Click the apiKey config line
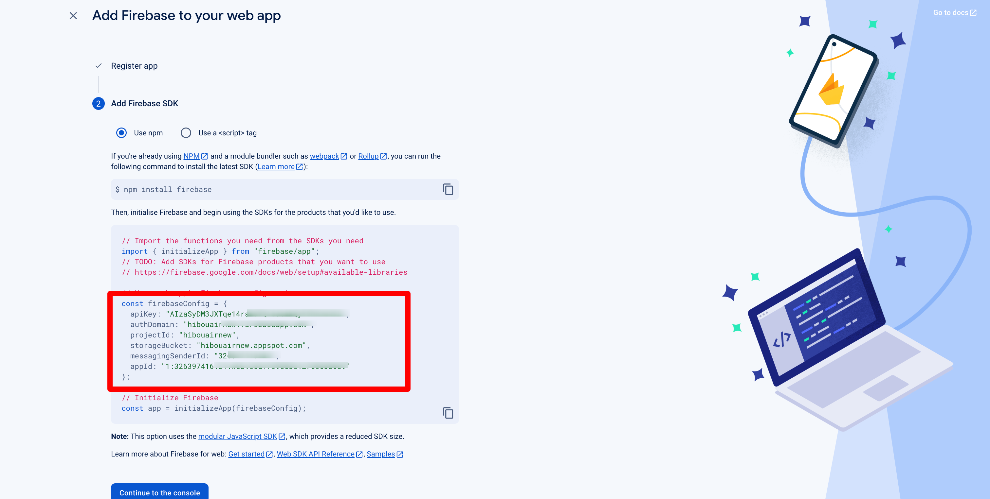 pos(240,314)
